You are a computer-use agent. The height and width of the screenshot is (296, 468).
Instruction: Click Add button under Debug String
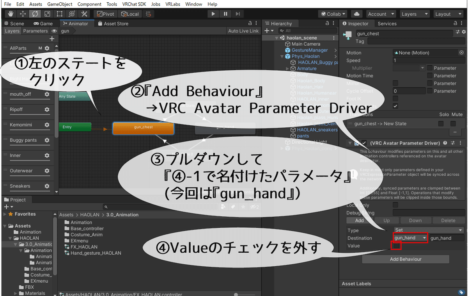pyautogui.click(x=359, y=221)
